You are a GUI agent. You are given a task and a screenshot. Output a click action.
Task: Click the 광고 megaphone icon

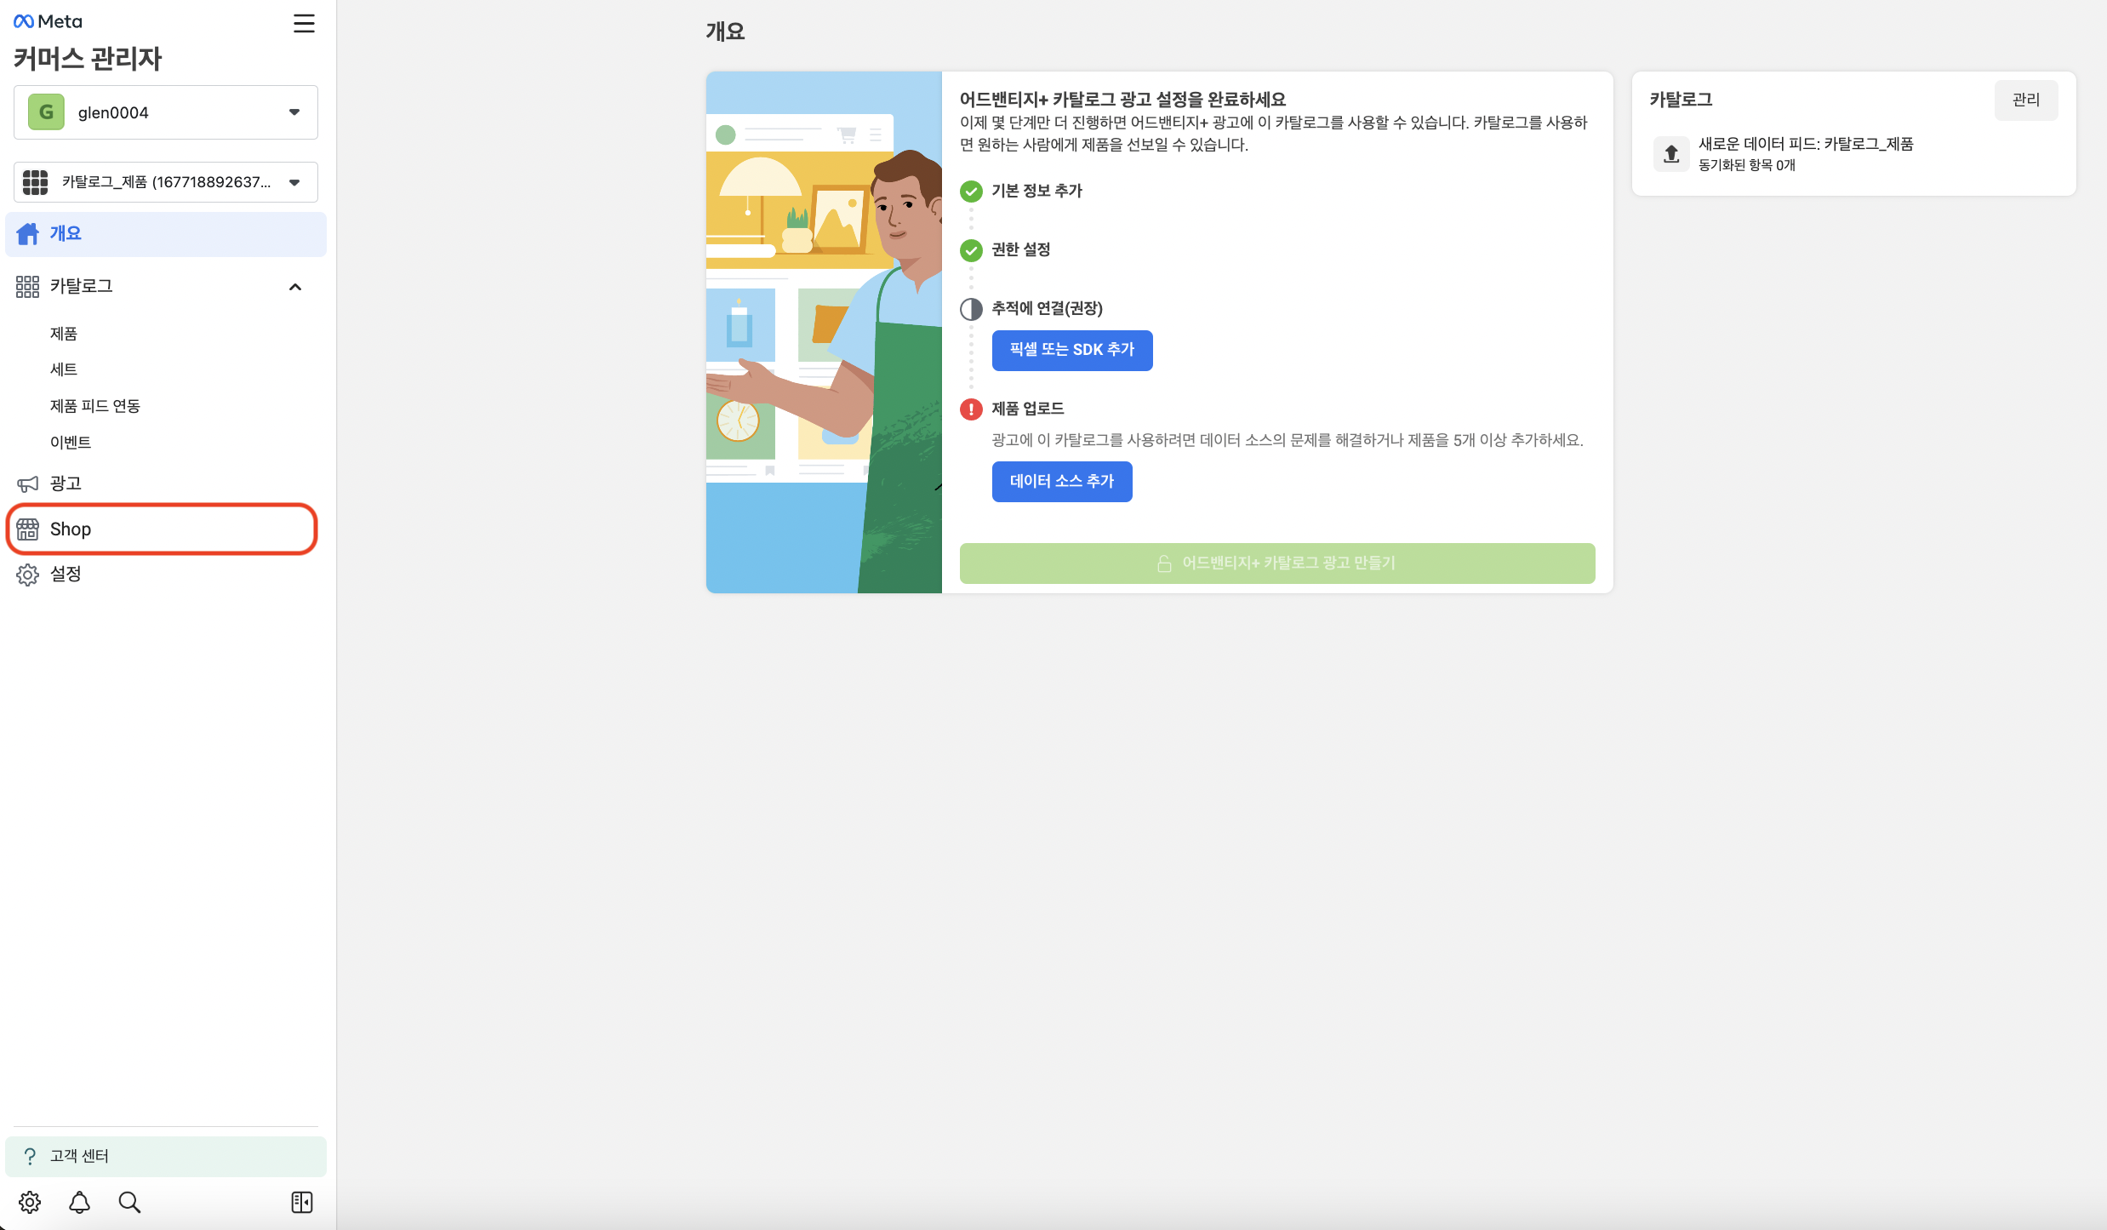click(x=28, y=483)
